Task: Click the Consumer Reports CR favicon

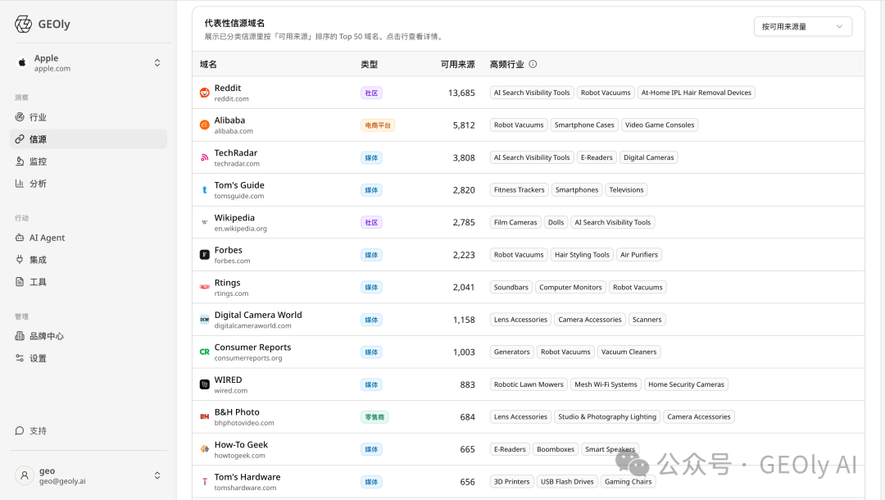Action: click(x=204, y=352)
